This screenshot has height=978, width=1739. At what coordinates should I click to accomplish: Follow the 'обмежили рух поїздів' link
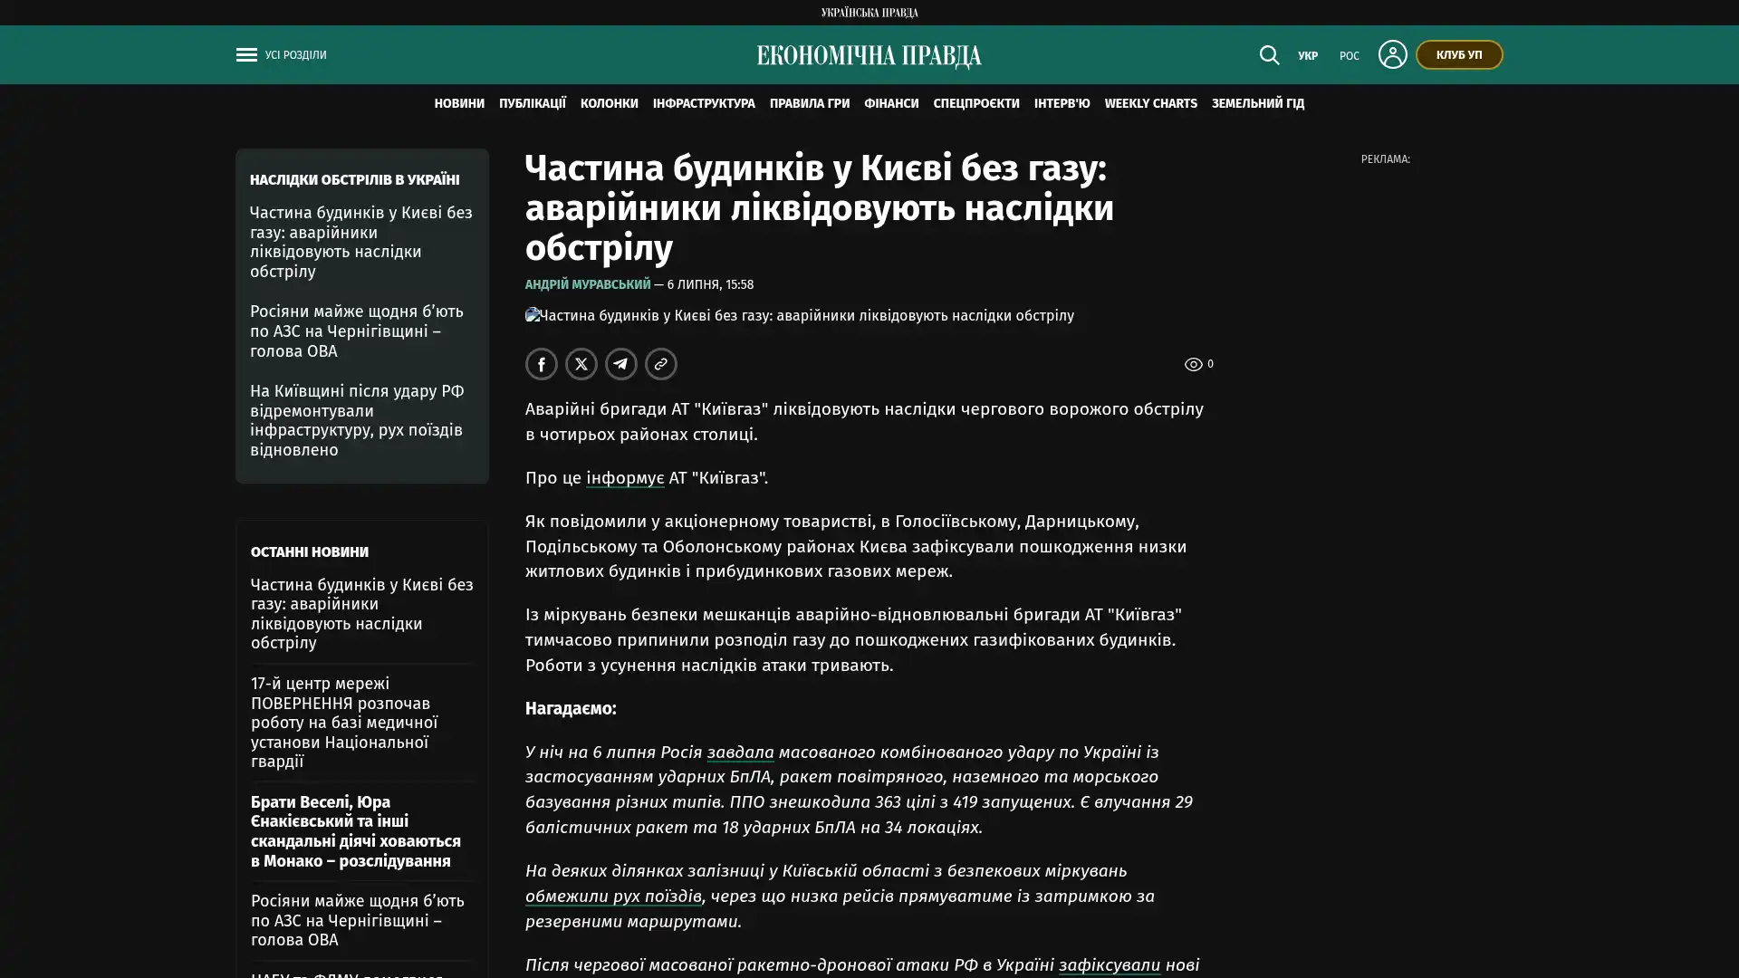pos(613,896)
